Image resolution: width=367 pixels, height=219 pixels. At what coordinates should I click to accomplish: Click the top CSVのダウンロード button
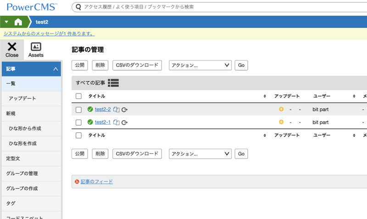tap(137, 65)
